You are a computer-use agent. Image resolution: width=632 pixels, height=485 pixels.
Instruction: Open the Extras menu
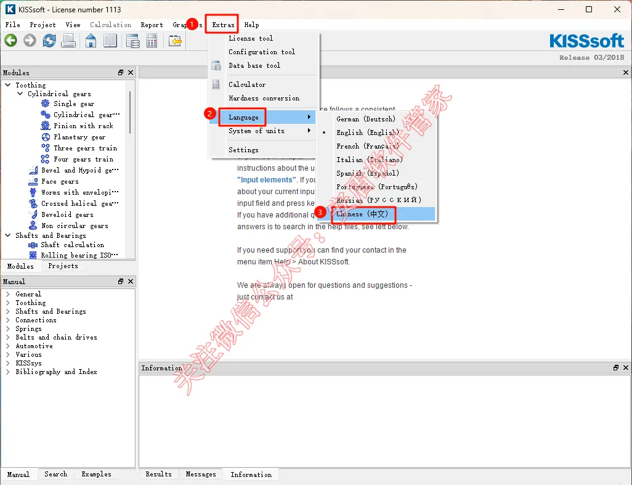tap(223, 25)
